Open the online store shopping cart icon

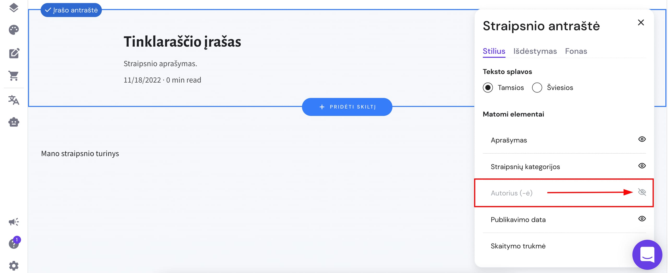14,76
